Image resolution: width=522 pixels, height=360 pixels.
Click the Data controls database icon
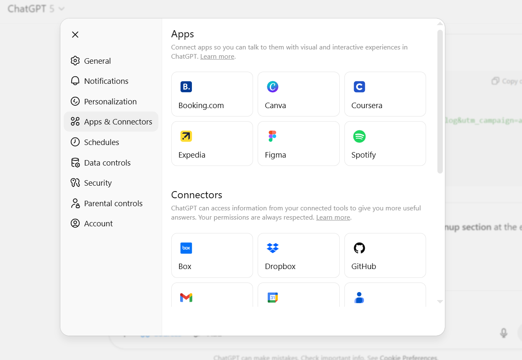pos(75,163)
